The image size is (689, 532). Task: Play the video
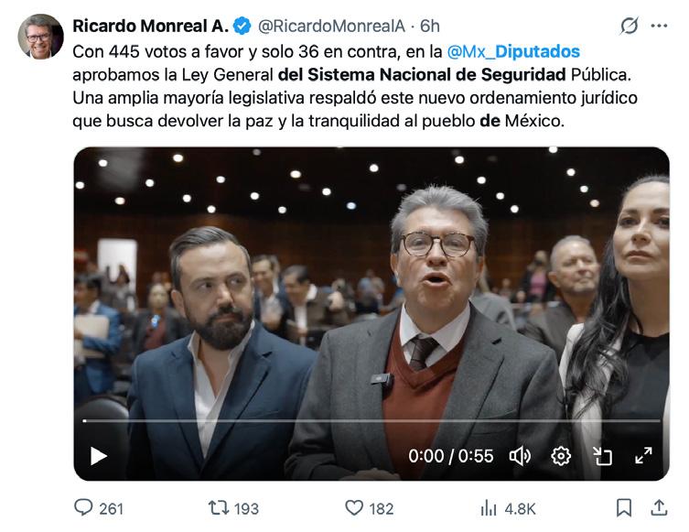pos(99,456)
